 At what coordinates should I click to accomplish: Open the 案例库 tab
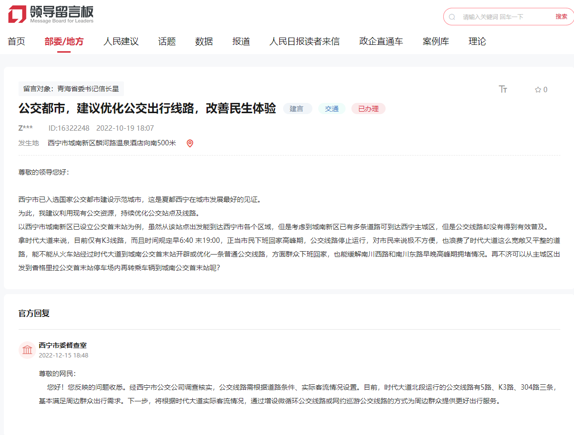click(436, 41)
